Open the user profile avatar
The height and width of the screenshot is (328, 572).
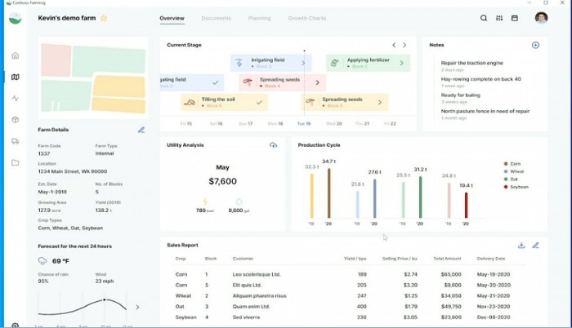541,18
